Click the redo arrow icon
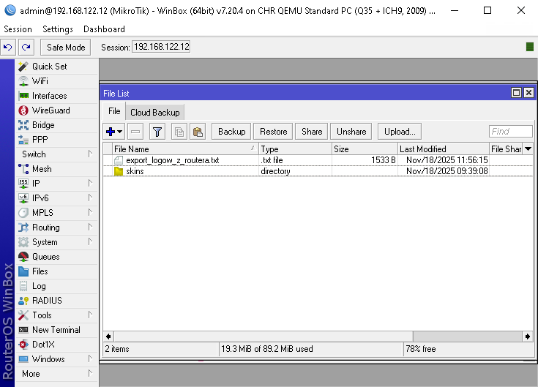 [x=26, y=47]
